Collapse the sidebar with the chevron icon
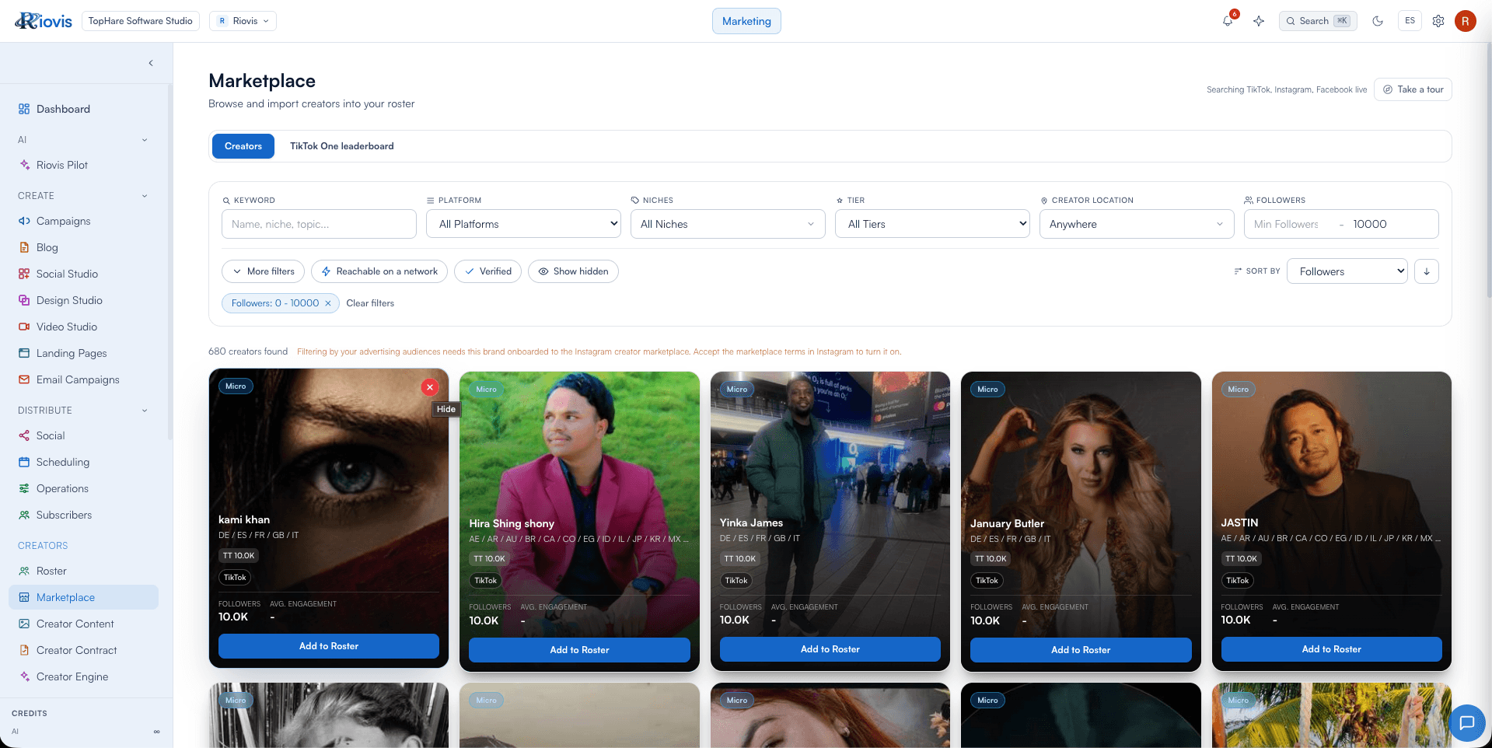Image resolution: width=1492 pixels, height=748 pixels. (151, 63)
